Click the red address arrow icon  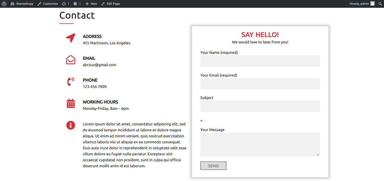click(71, 38)
